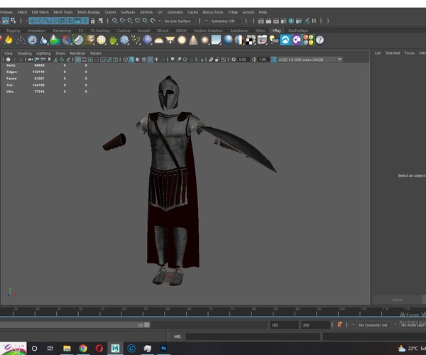Click the V-Ray sphere light shelf icon

182,40
